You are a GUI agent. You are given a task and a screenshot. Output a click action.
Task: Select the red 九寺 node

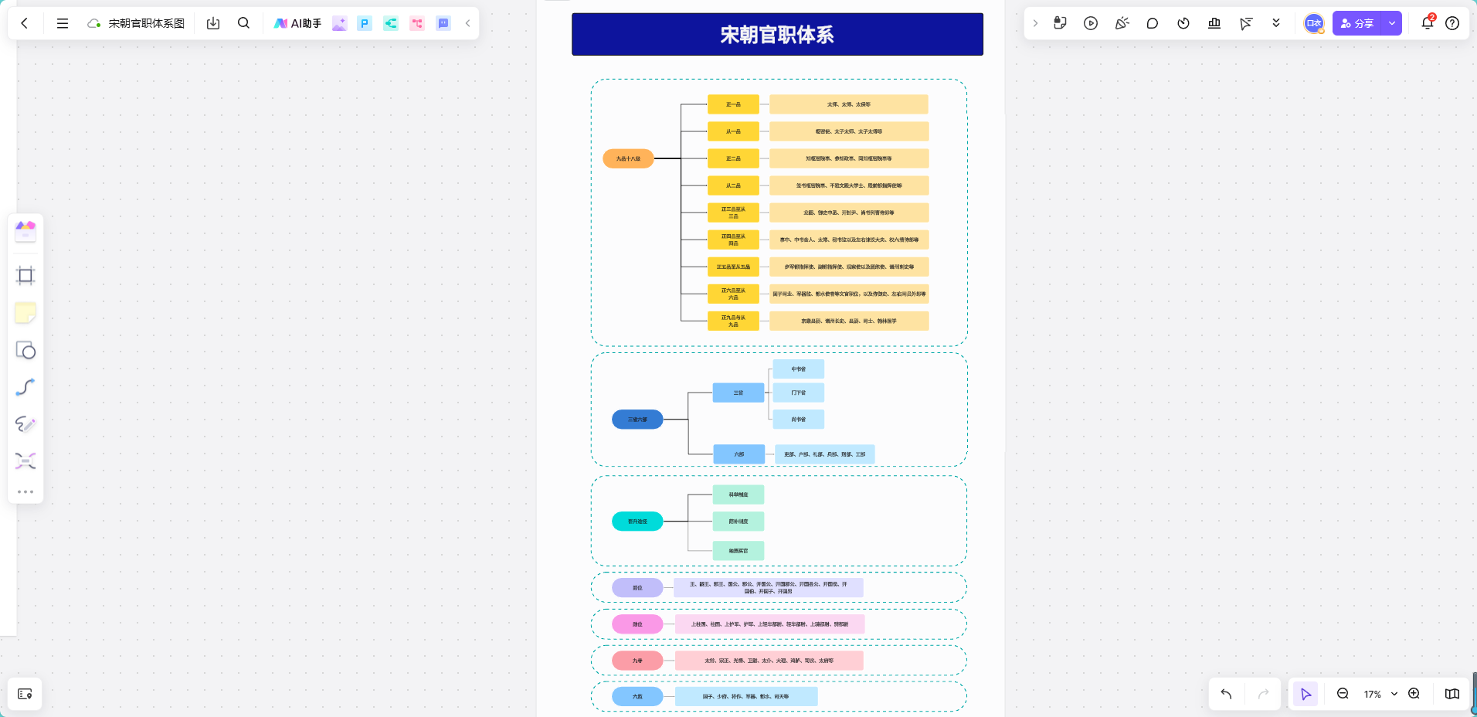pos(637,661)
